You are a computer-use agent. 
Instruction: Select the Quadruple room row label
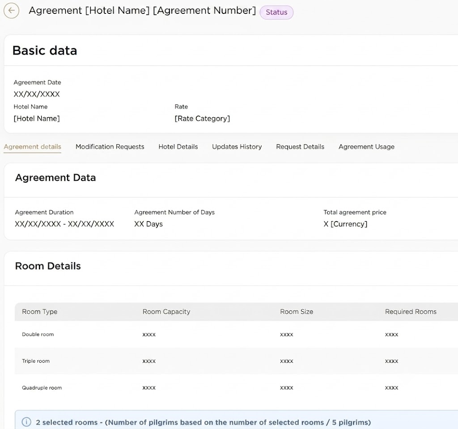coord(42,388)
